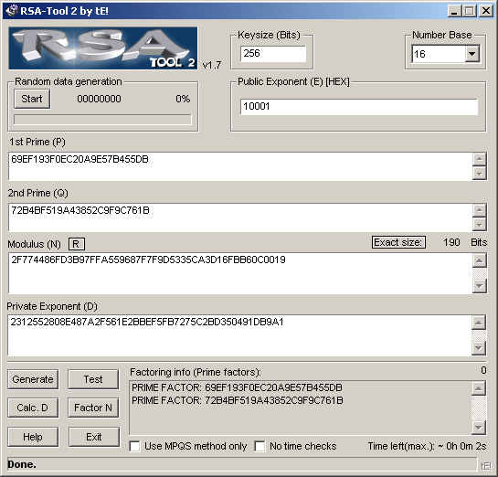Viewport: 498px width, 477px height.
Task: Click down arrow of 2nd Prime (Q) scrollbar
Action: click(479, 225)
